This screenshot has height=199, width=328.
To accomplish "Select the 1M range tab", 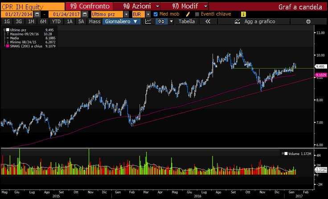I will point(31,21).
